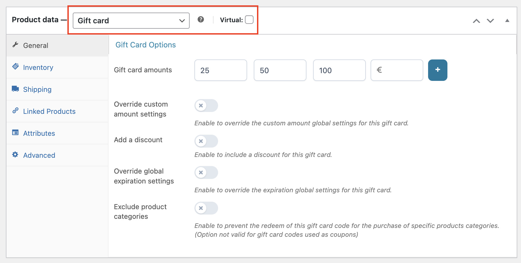Turn on the Add a discount toggle
Screen dimensions: 521x263
click(206, 141)
